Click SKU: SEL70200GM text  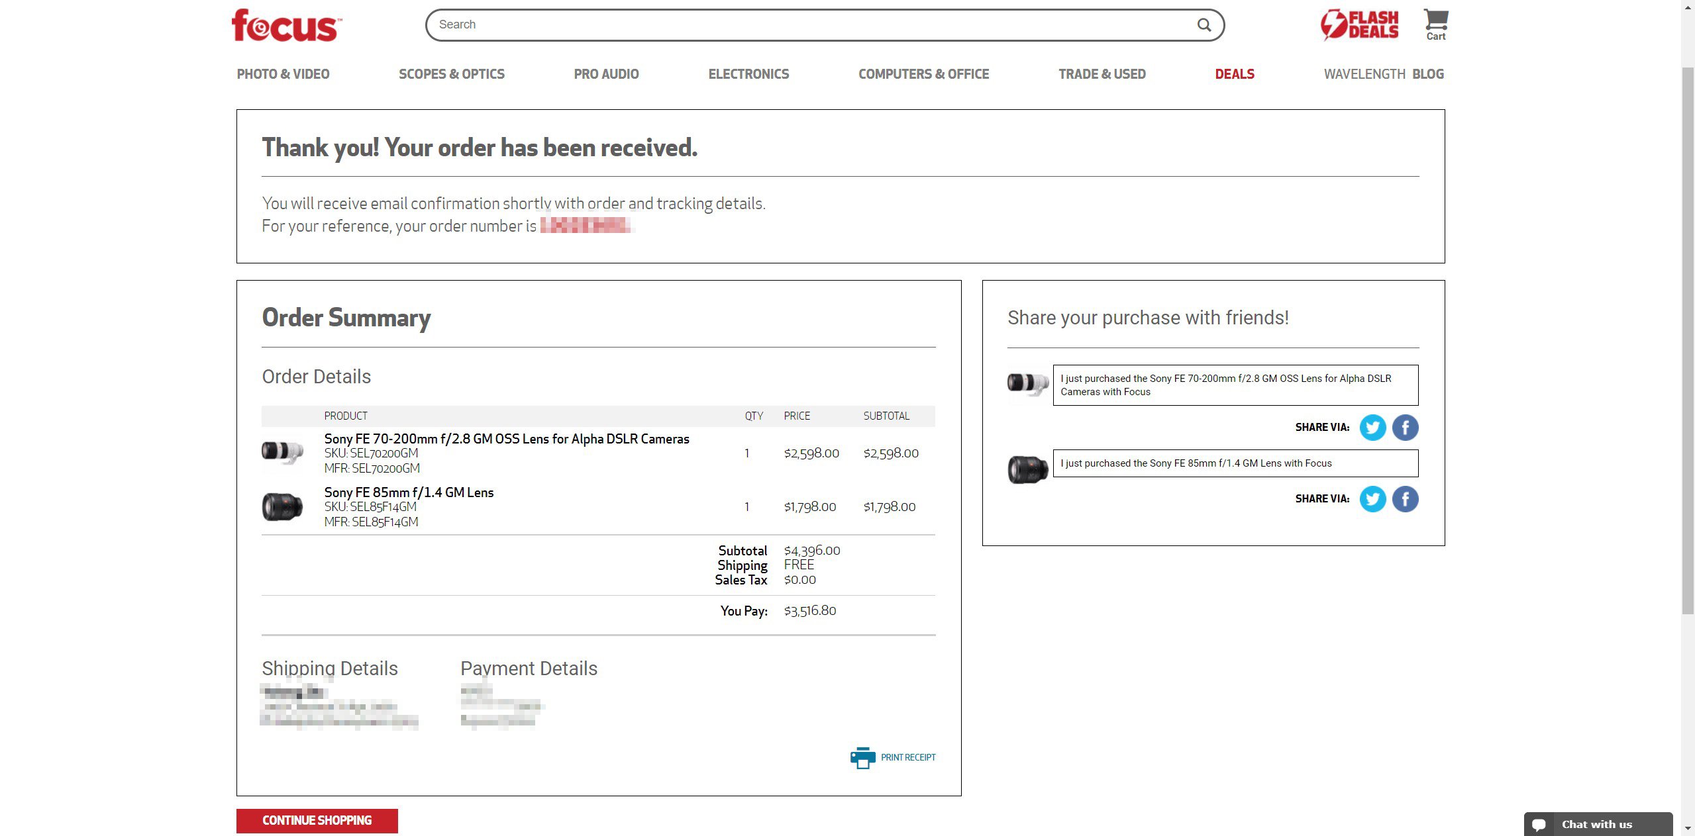click(x=371, y=453)
